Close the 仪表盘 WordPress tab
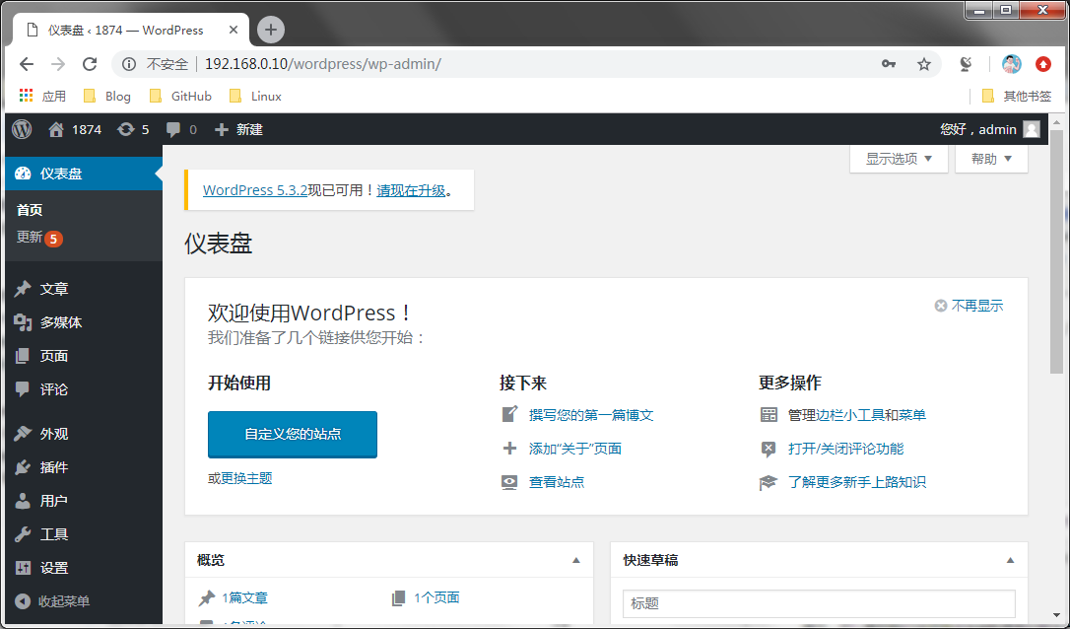This screenshot has width=1070, height=629. point(234,30)
